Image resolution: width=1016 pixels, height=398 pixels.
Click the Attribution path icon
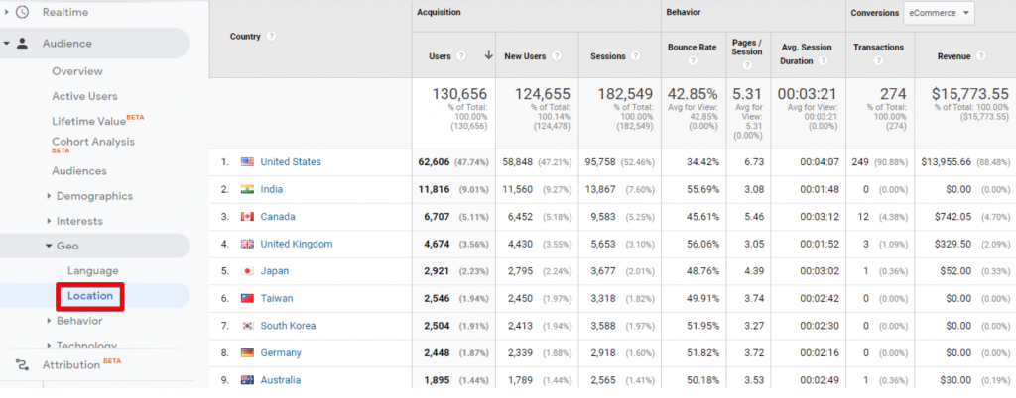click(x=23, y=365)
